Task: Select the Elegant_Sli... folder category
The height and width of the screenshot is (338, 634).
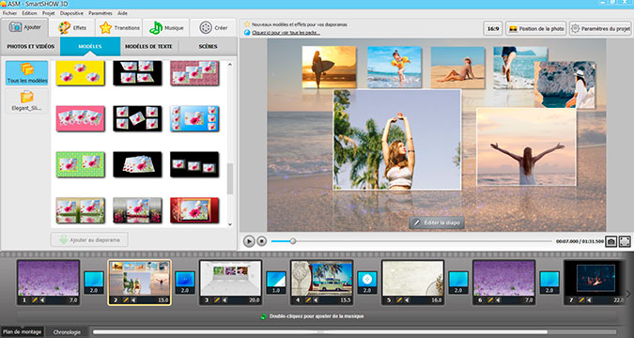Action: click(x=27, y=101)
